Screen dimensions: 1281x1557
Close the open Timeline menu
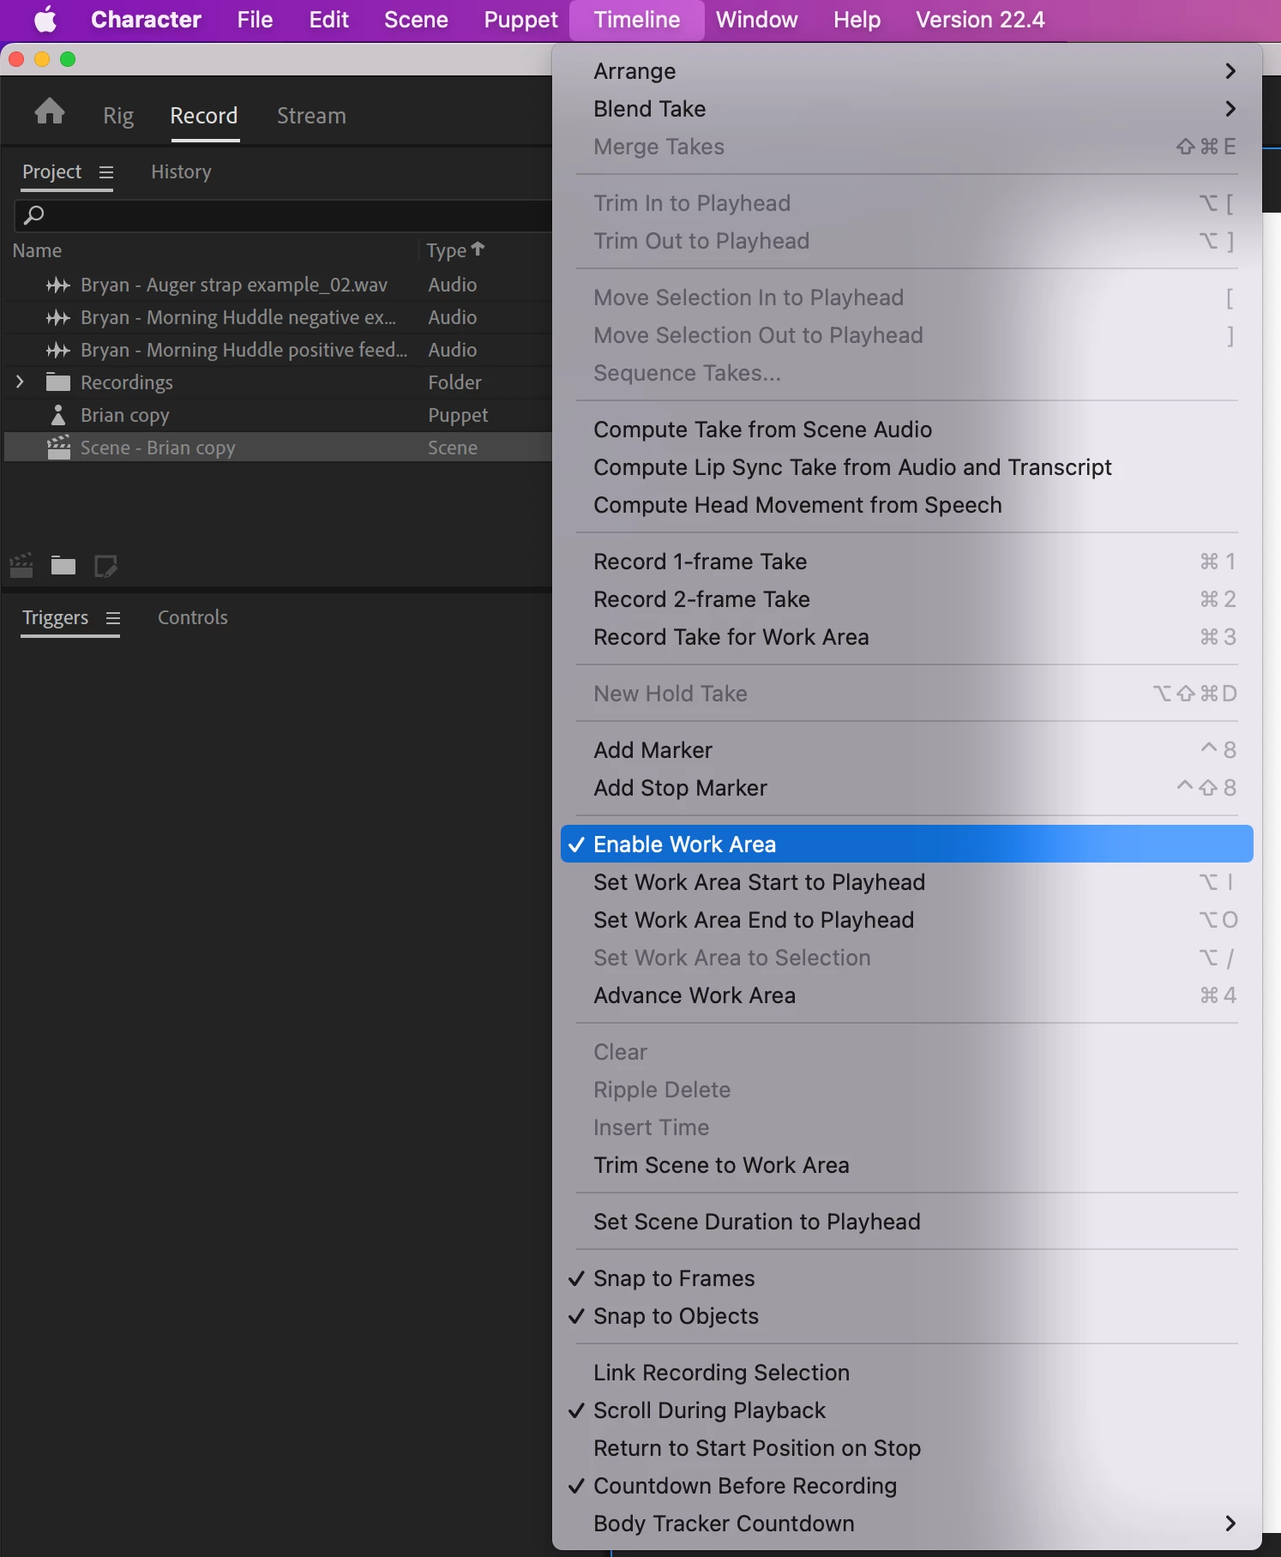click(x=636, y=19)
